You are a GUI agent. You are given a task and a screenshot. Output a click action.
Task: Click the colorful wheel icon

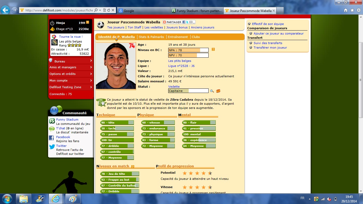[54, 37]
